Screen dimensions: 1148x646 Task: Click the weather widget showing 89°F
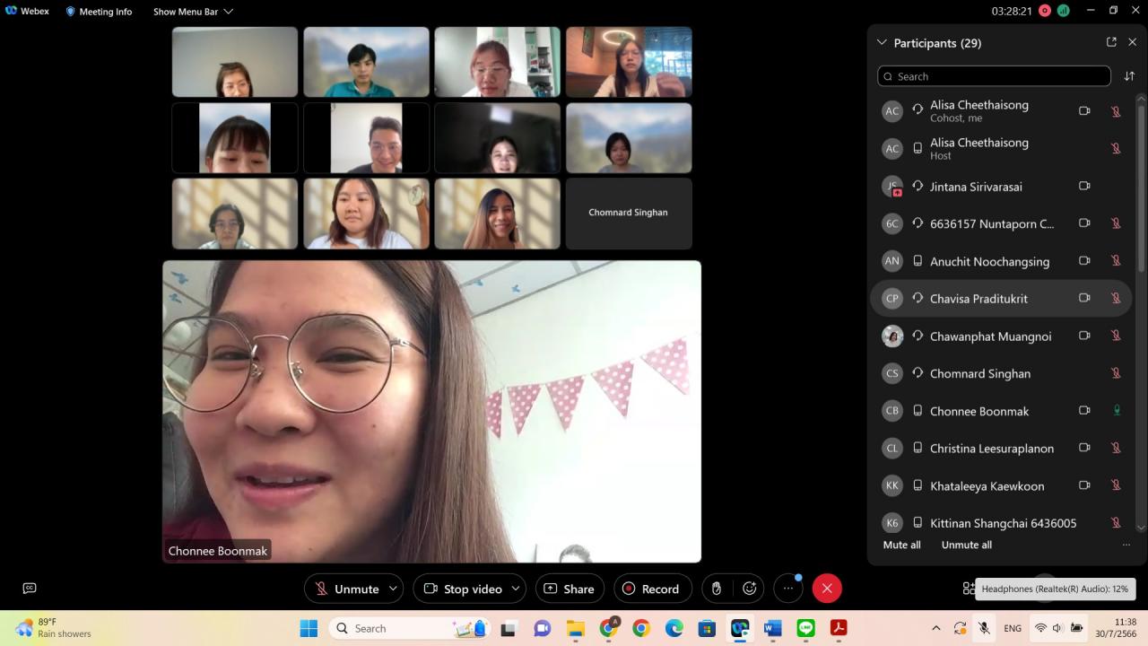(54, 628)
